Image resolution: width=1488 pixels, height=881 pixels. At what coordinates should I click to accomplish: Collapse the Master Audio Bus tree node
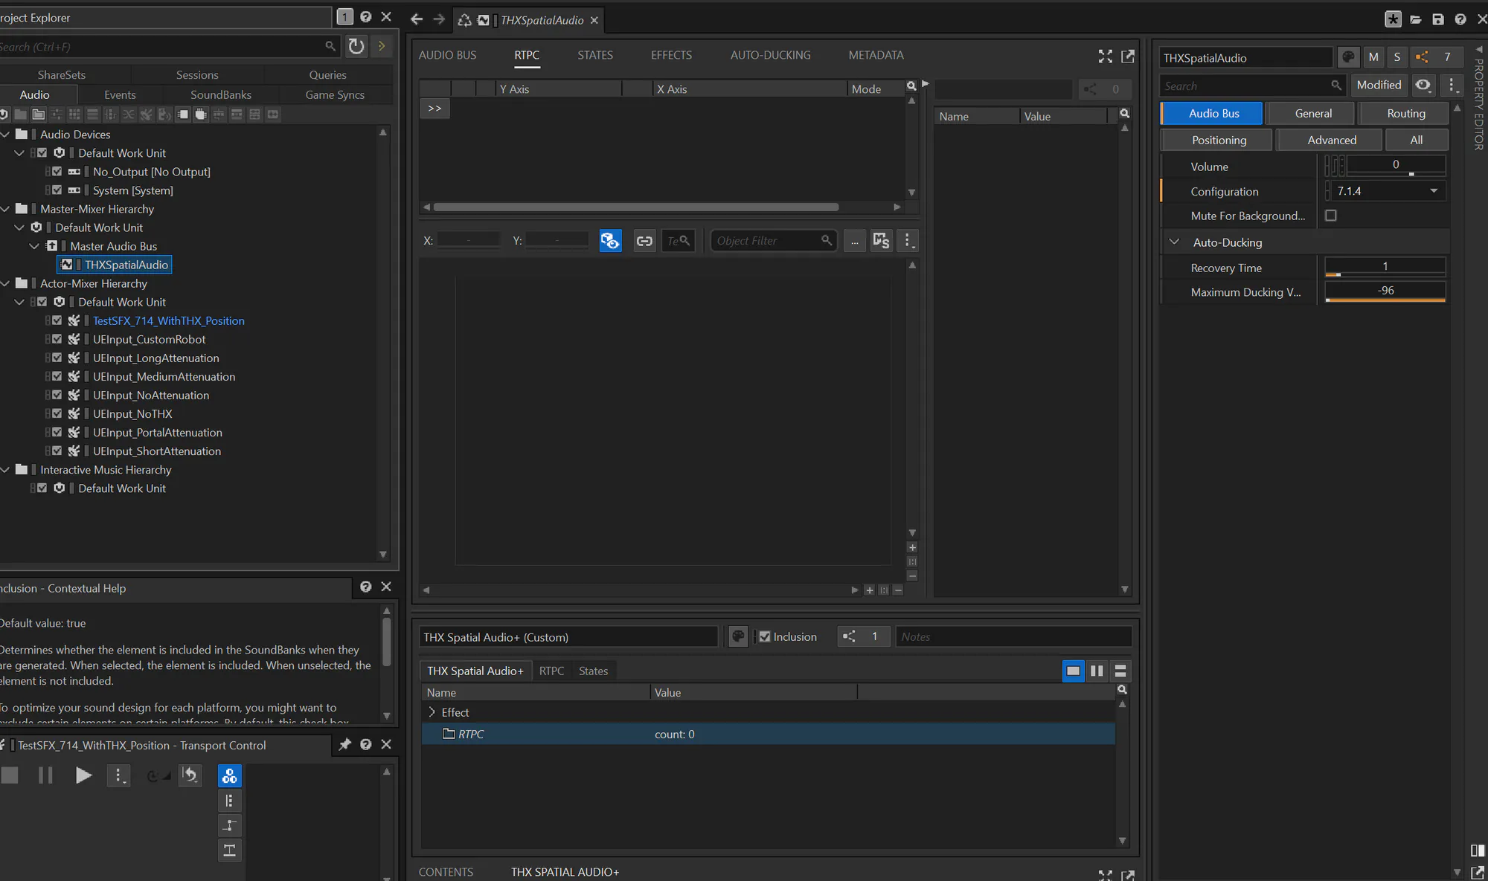tap(34, 246)
